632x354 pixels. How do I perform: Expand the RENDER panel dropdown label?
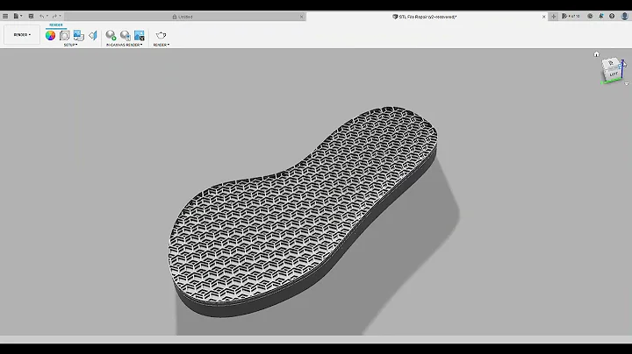pos(162,45)
